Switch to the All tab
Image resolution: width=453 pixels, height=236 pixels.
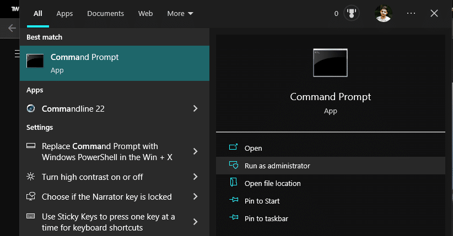38,14
